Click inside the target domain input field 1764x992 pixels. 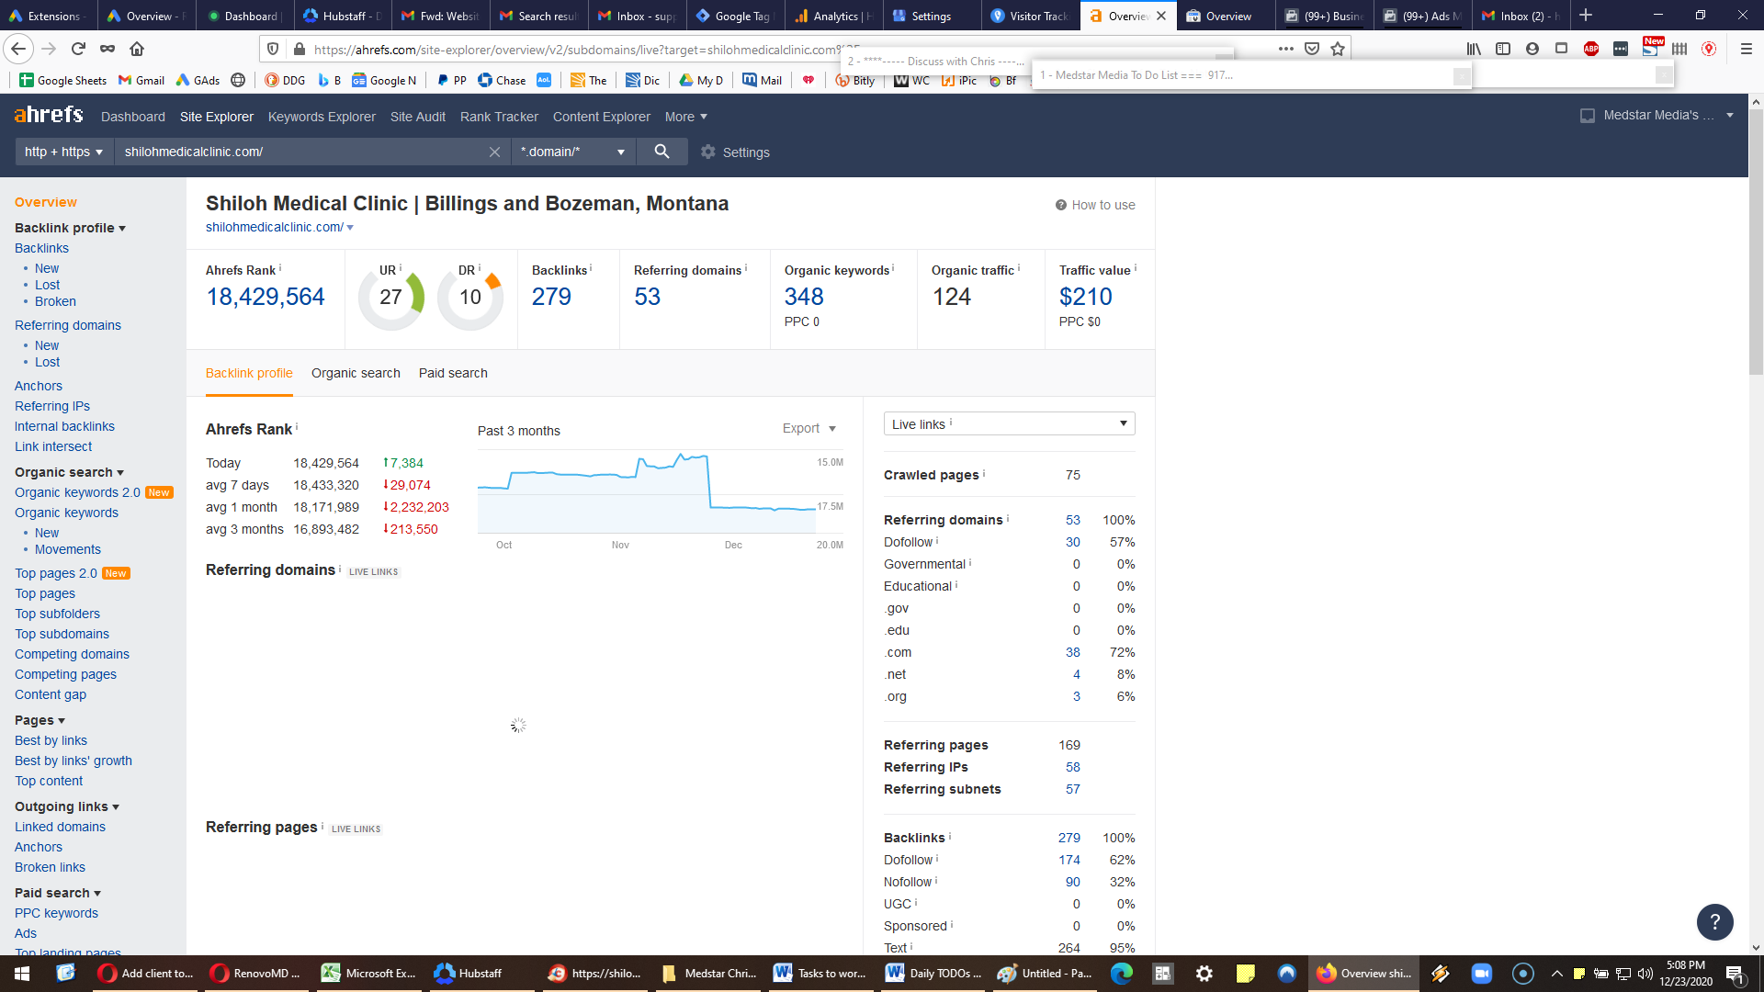click(303, 152)
